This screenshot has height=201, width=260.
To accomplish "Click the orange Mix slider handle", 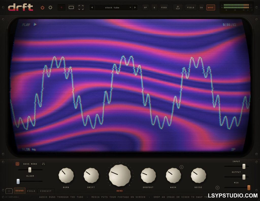I will 249,188.
